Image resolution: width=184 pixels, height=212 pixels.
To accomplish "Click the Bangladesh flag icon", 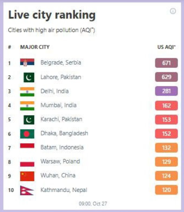I will tap(27, 134).
